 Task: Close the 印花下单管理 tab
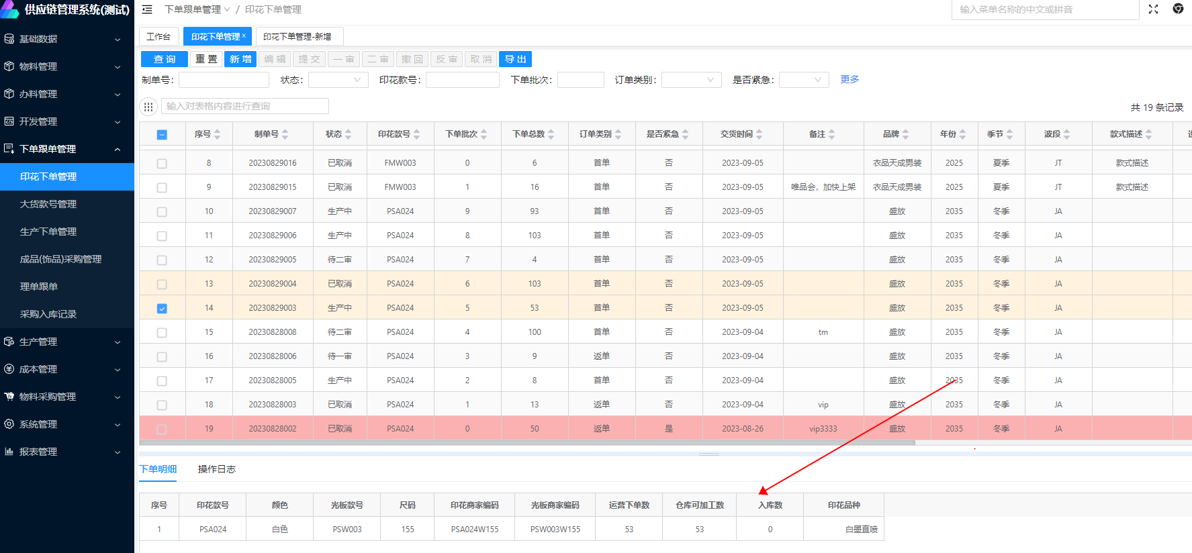click(244, 36)
